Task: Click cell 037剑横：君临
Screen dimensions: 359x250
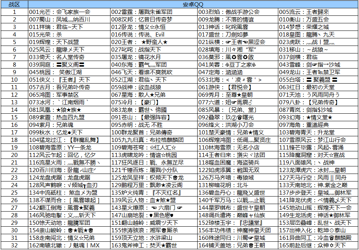Action: [x=318, y=57]
